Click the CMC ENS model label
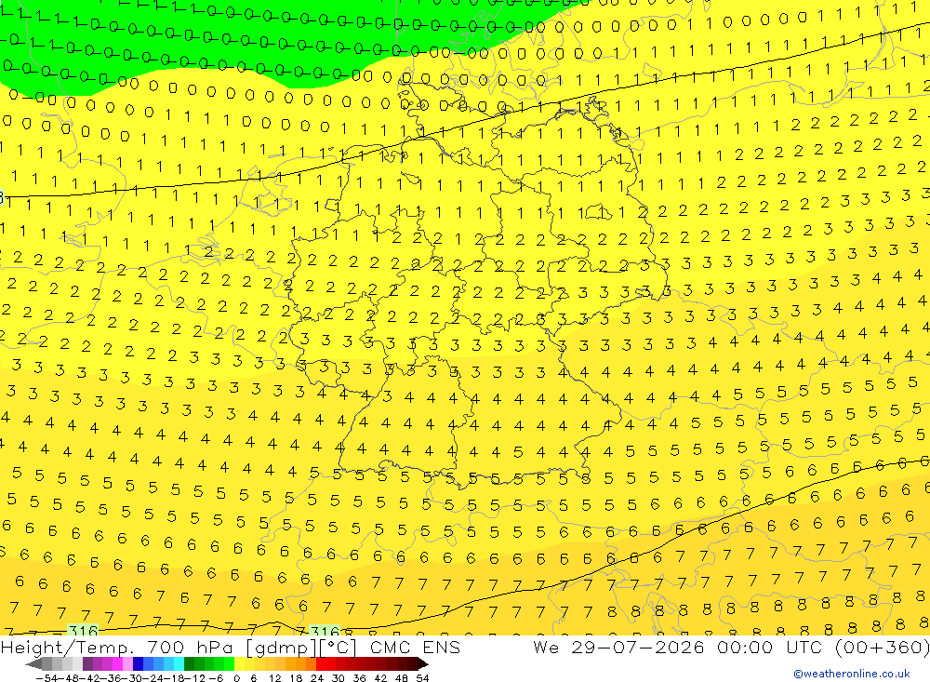Viewport: 930px width, 682px height. (x=415, y=647)
